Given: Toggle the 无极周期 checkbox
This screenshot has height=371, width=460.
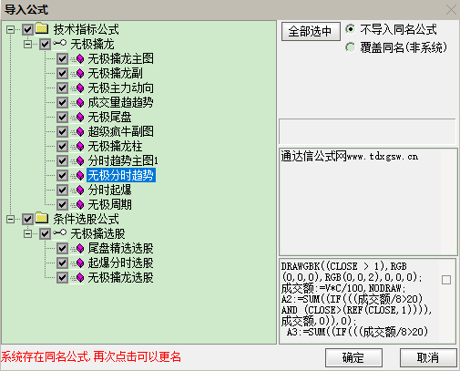Looking at the screenshot, I should (62, 204).
